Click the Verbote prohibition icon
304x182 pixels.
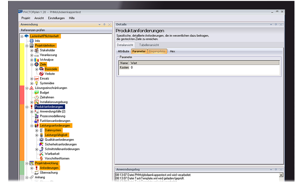click(x=42, y=74)
